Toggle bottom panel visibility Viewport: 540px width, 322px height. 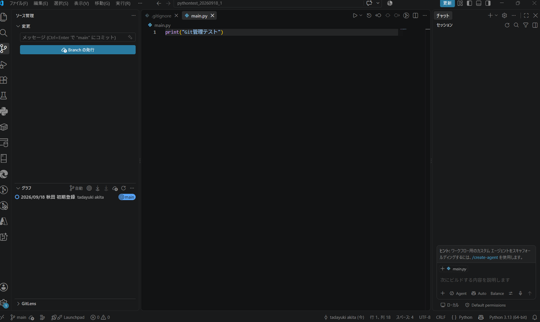pos(478,3)
